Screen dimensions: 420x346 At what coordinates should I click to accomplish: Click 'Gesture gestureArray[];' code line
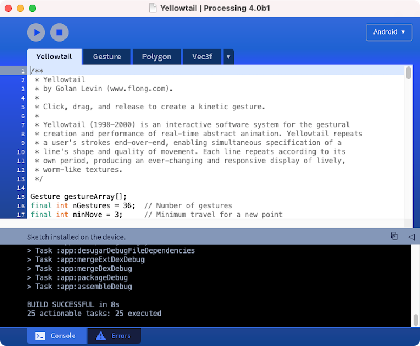tap(78, 197)
